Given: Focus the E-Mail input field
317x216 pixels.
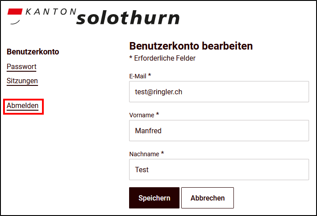Looking at the screenshot, I should [x=219, y=92].
